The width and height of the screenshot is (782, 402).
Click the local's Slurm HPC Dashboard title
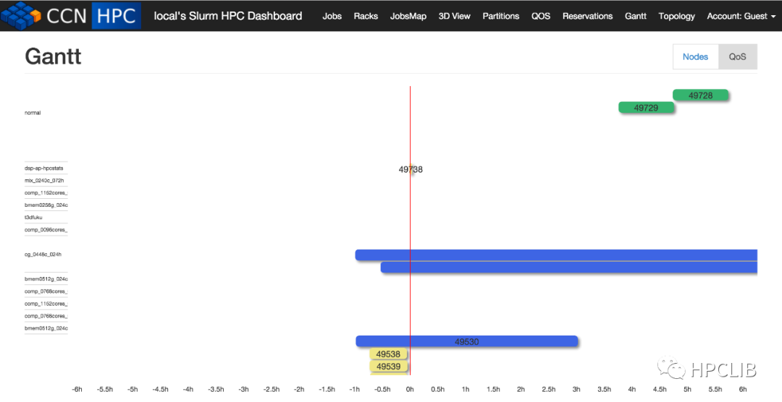(x=228, y=16)
